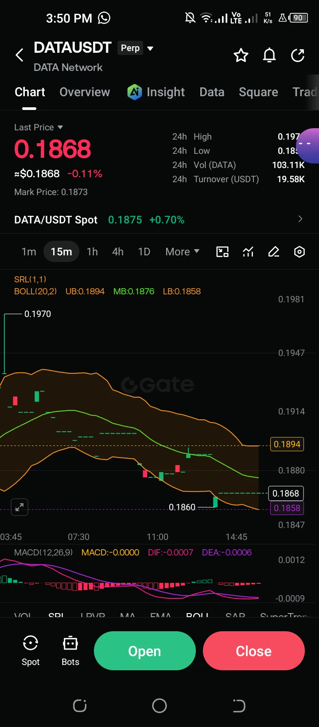Tap the UB:0.1894 label

coord(85,291)
